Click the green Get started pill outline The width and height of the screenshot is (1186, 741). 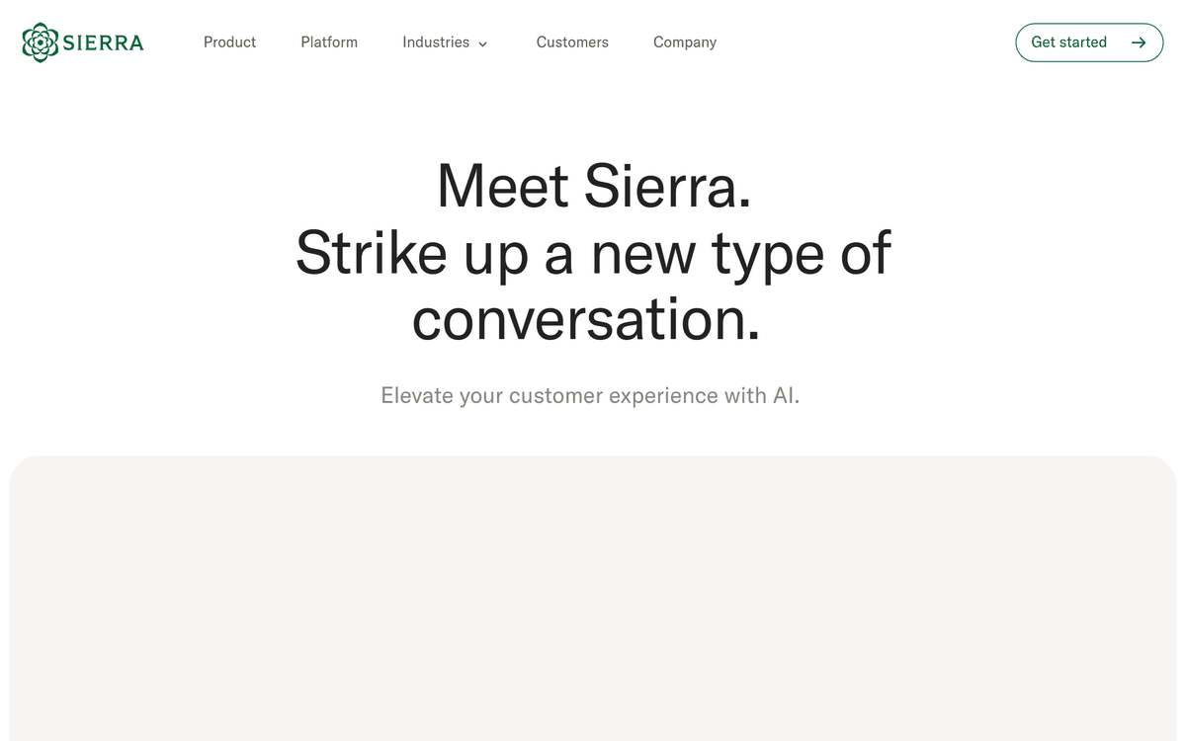coord(1088,42)
